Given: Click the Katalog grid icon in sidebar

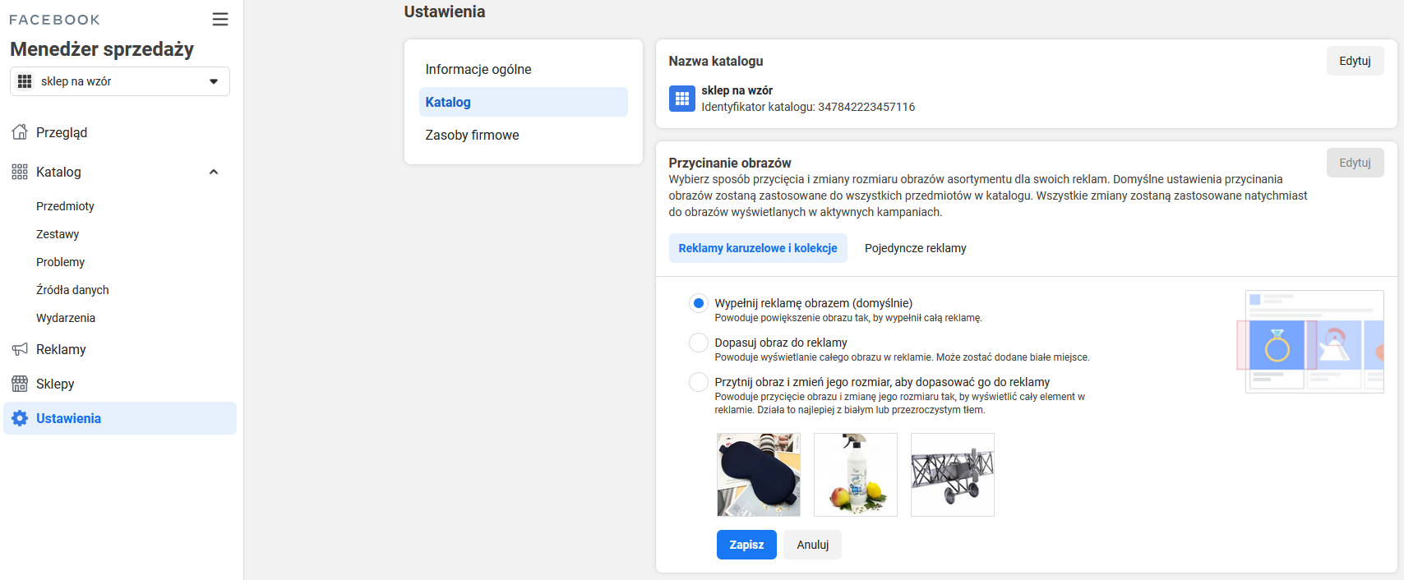Looking at the screenshot, I should 20,172.
